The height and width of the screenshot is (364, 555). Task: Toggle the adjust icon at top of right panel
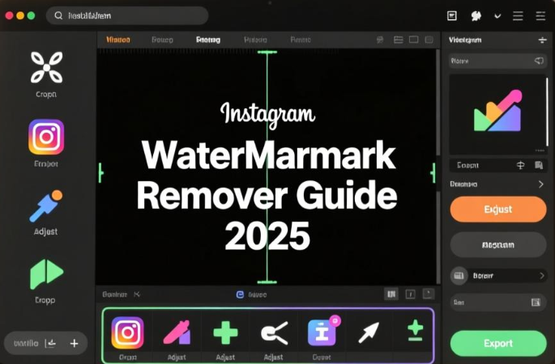pos(542,40)
